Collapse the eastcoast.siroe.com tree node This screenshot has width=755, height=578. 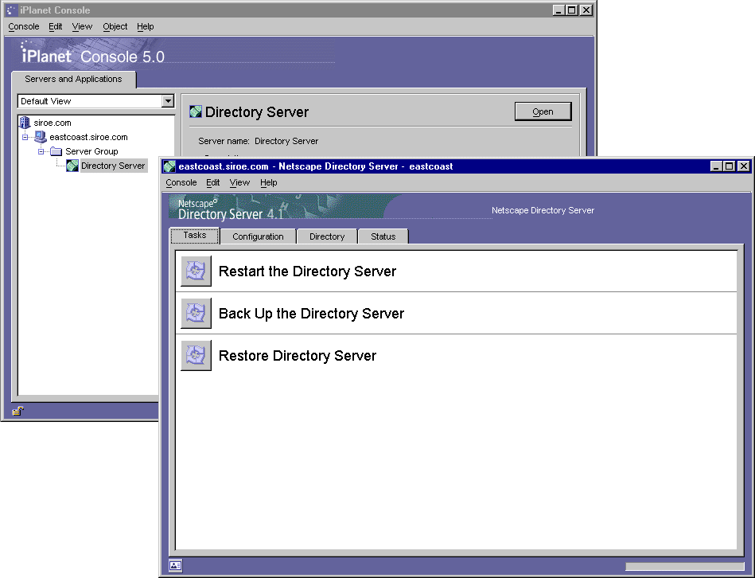(x=25, y=137)
